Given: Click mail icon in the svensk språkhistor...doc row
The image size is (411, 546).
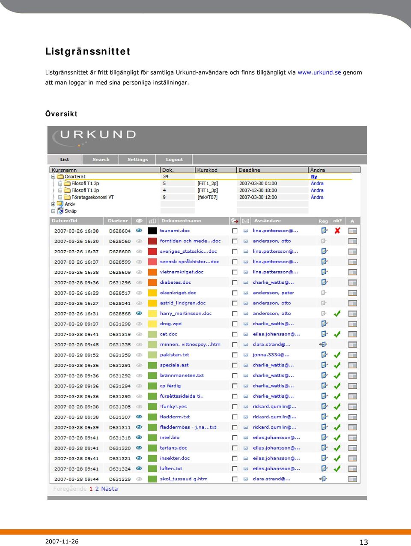Looking at the screenshot, I should tap(246, 262).
